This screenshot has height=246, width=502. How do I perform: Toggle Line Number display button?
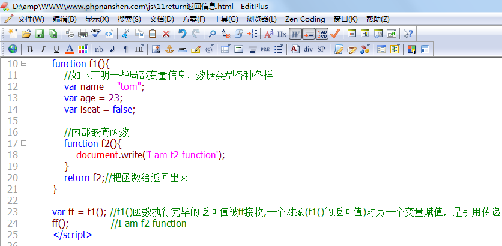pos(322,34)
